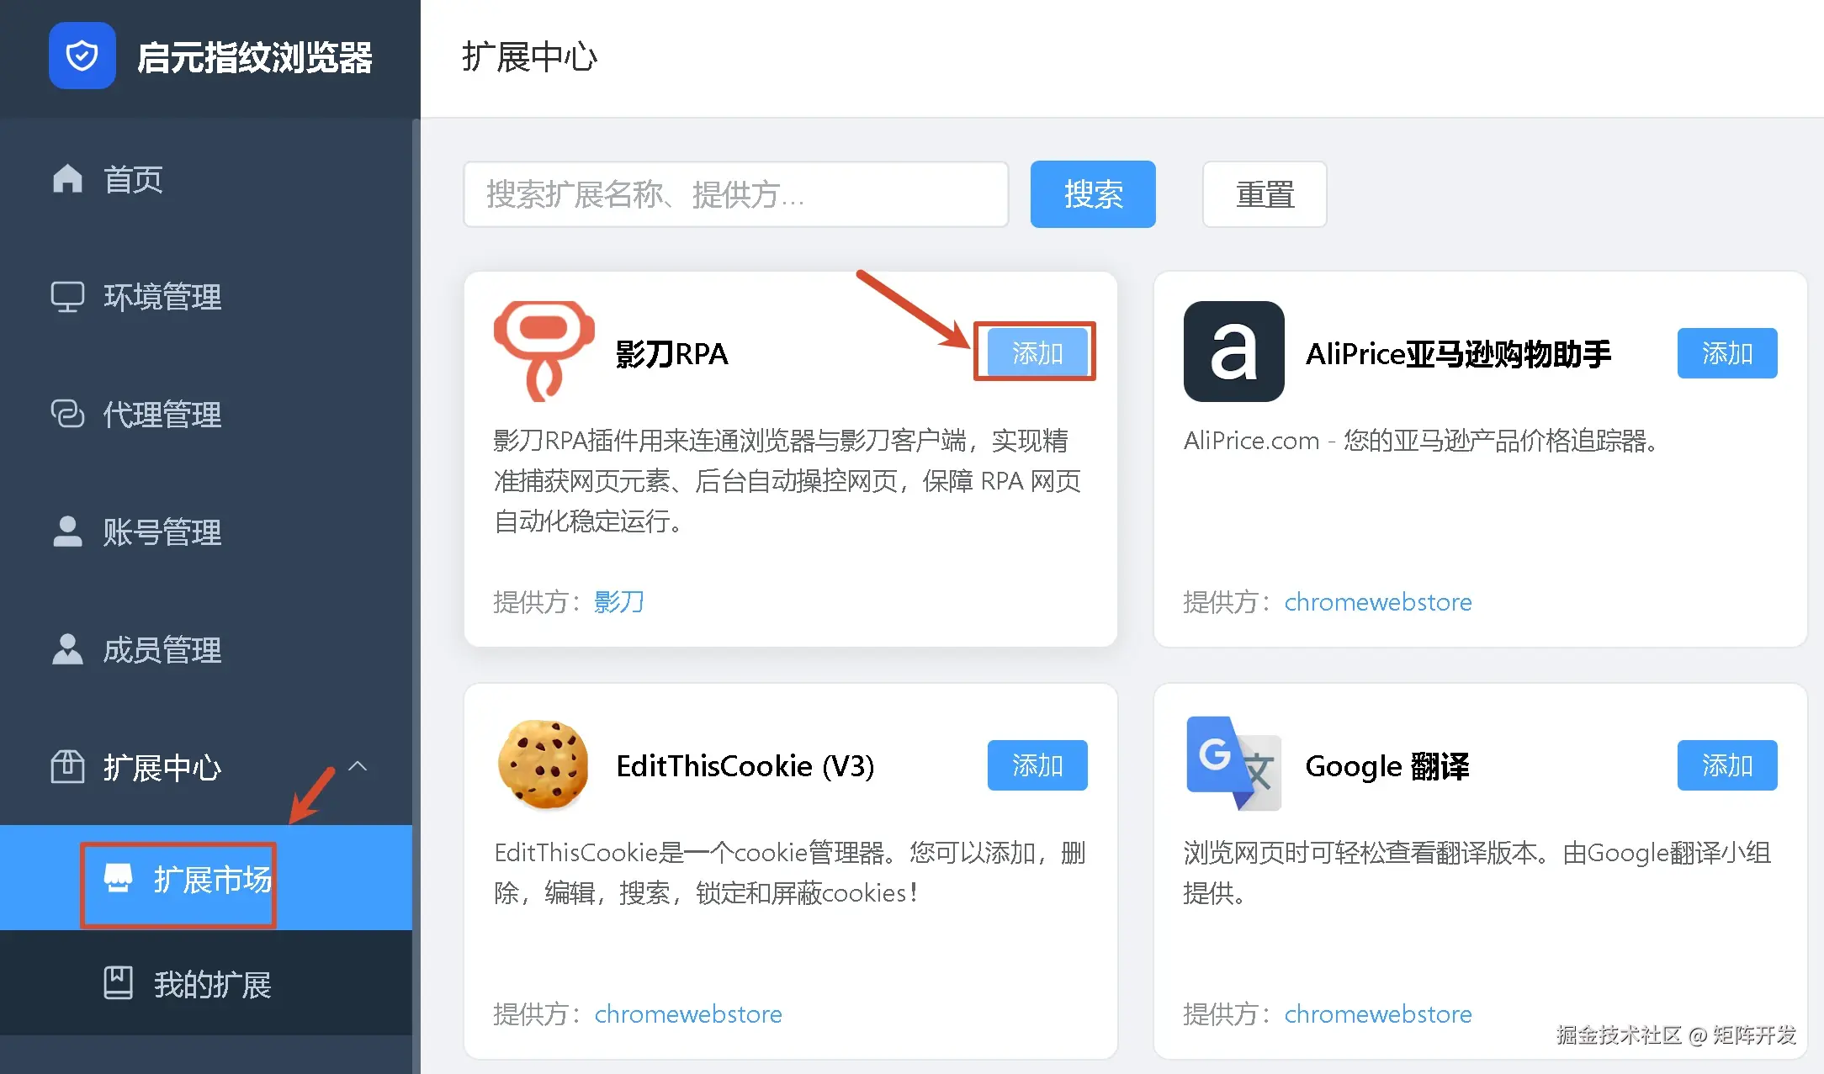Click the 成员管理 member icon
Screen dimensions: 1824x1074
(x=67, y=649)
